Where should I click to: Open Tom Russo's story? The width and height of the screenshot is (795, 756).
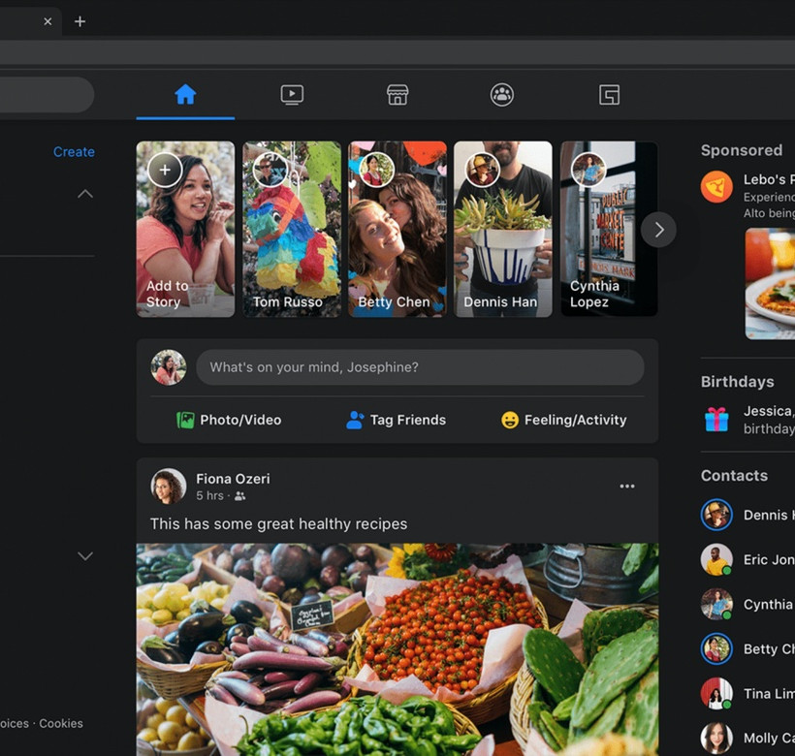(x=291, y=230)
